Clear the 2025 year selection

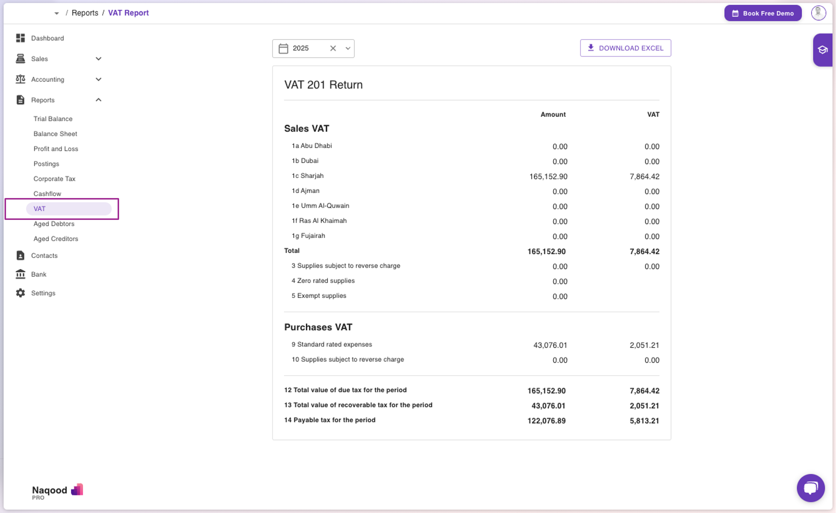[333, 48]
